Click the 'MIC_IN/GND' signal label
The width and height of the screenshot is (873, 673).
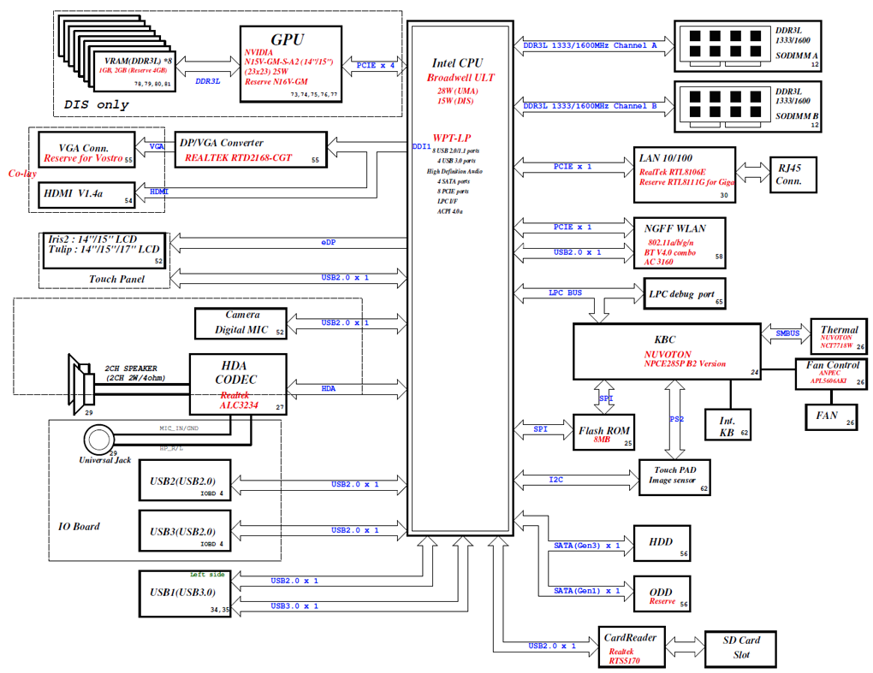[179, 428]
